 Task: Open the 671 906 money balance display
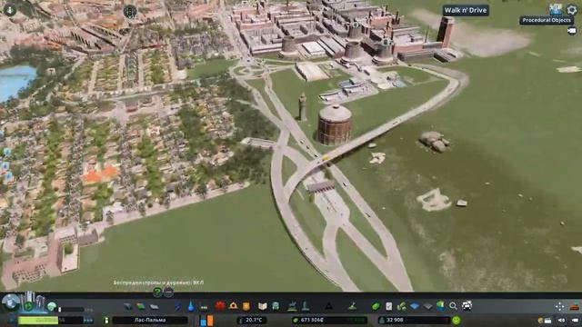[329, 320]
